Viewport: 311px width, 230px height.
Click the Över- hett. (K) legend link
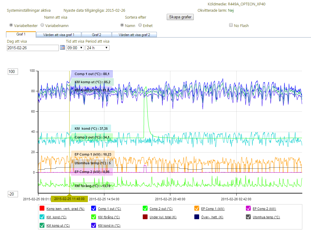tap(212, 217)
